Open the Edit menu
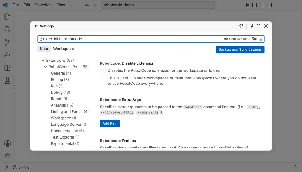The image size is (302, 172). [x=27, y=5]
